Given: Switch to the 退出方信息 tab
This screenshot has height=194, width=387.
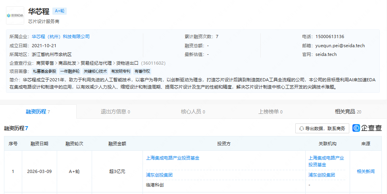Looking at the screenshot, I should (x=115, y=111).
